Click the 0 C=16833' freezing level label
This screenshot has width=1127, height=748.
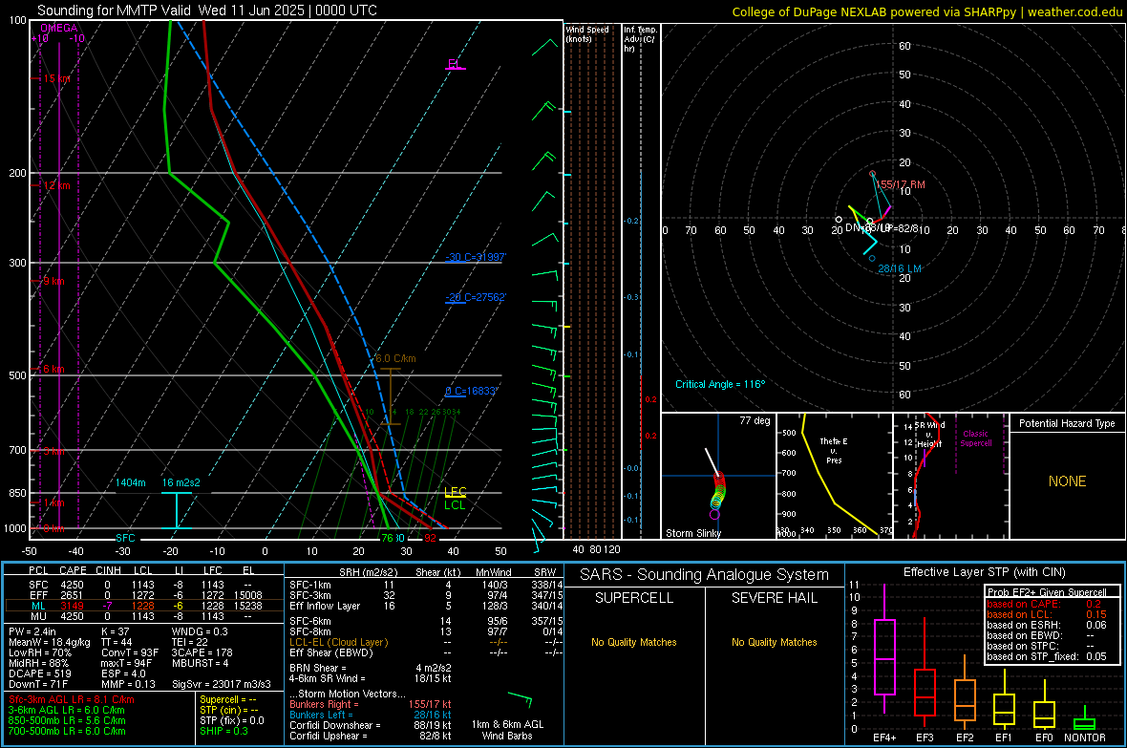pyautogui.click(x=472, y=391)
